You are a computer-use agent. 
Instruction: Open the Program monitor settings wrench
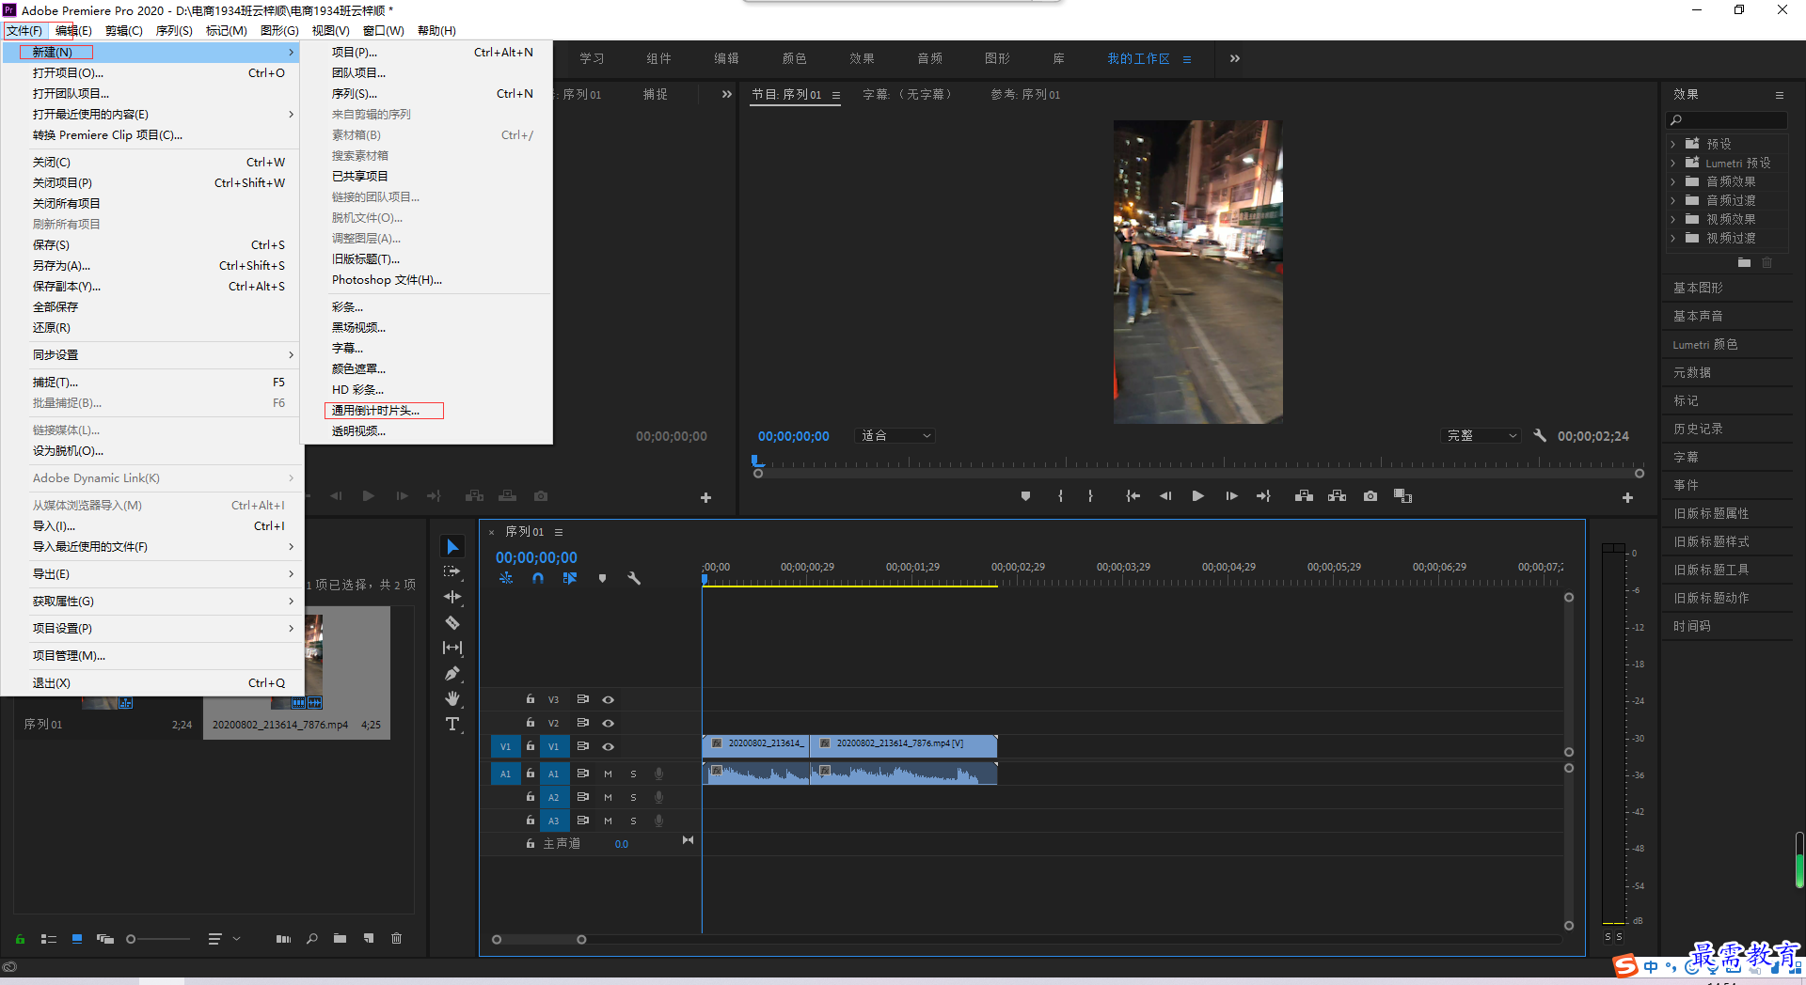pyautogui.click(x=1540, y=435)
